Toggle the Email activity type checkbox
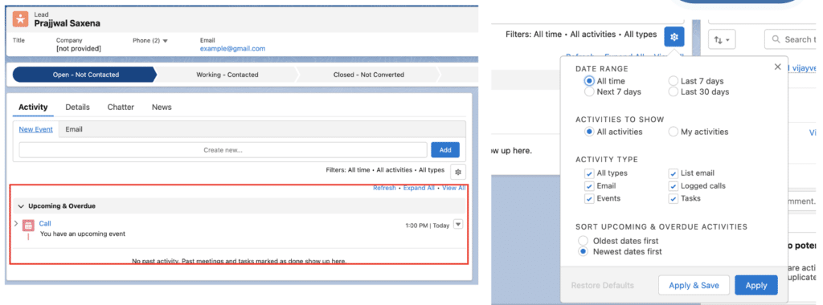 click(x=588, y=186)
